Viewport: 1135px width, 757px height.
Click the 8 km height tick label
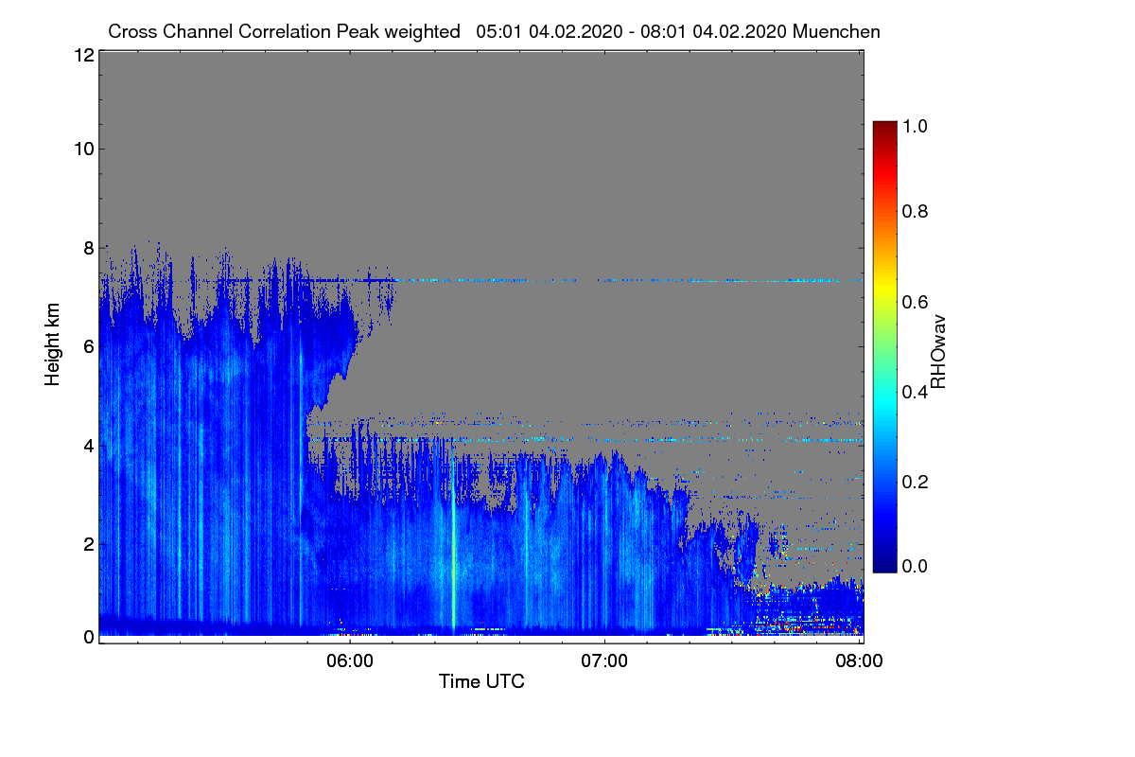point(88,248)
